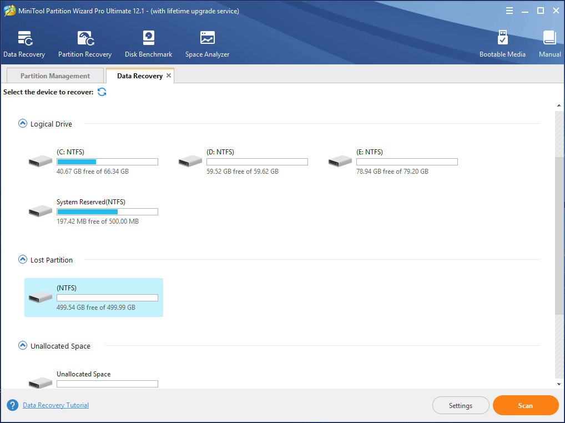Click '40.67 GB free of 66.34 GB'
The height and width of the screenshot is (423, 565).
[x=93, y=172]
